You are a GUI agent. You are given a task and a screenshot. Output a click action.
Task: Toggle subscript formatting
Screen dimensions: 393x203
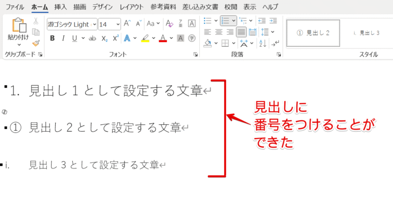pyautogui.click(x=105, y=38)
